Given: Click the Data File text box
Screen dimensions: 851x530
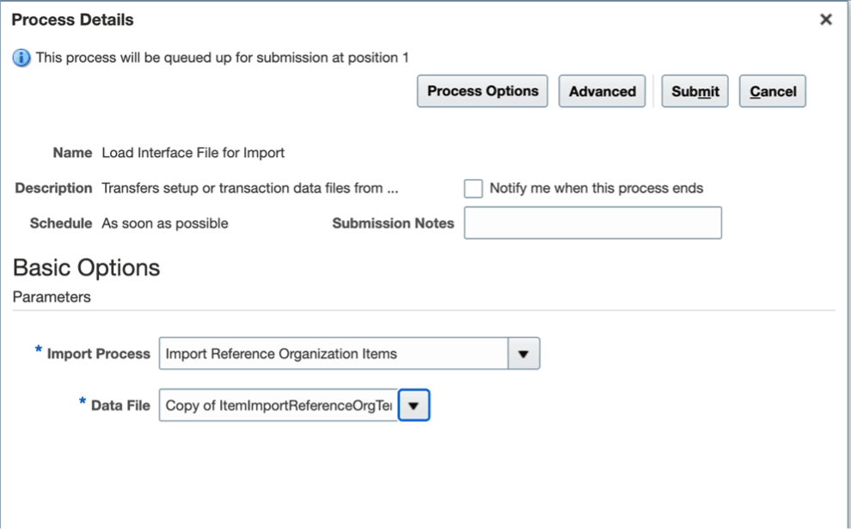Looking at the screenshot, I should (x=275, y=405).
